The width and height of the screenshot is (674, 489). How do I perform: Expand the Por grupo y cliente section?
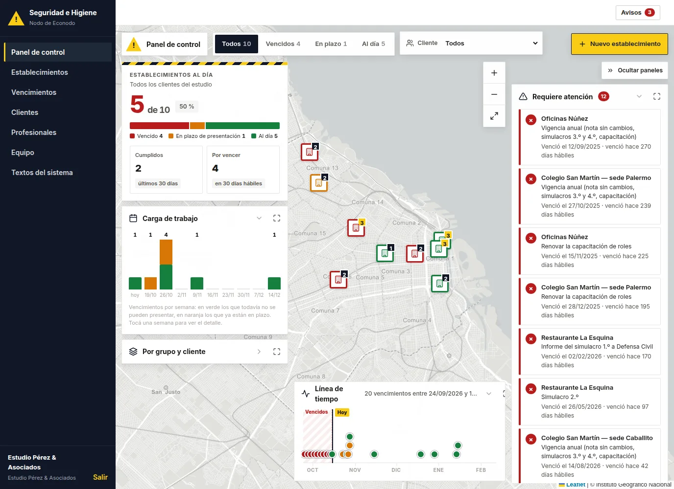click(259, 352)
